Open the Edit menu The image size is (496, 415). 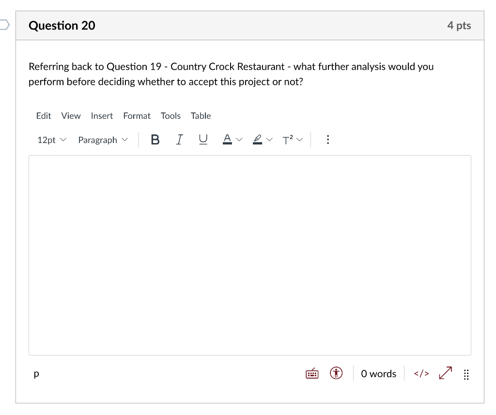click(x=44, y=116)
